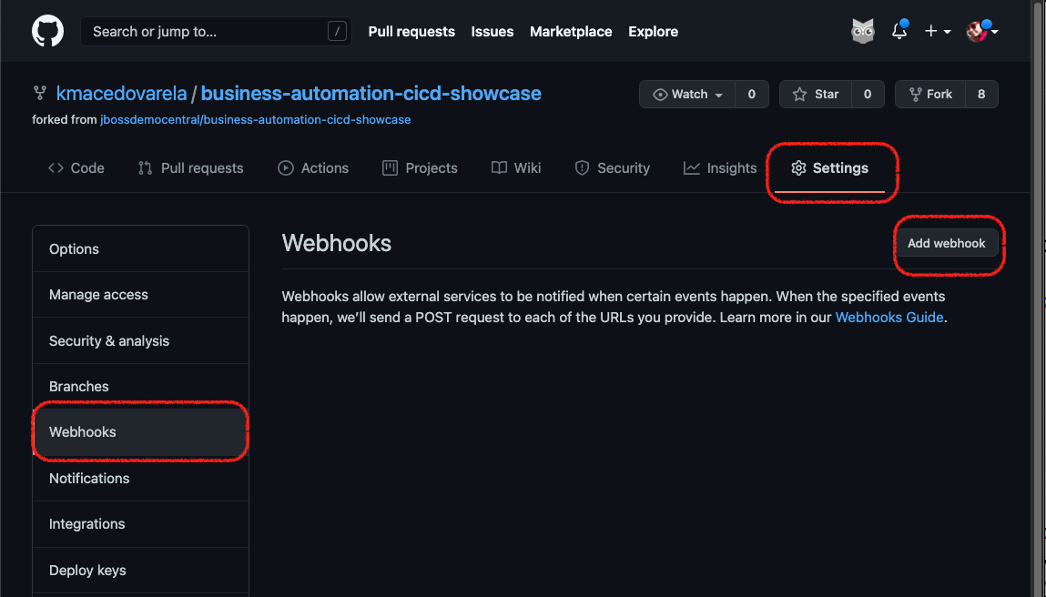Open business-automation-cicd-showcase repository link
Screen dimensions: 1046x597
tap(371, 94)
